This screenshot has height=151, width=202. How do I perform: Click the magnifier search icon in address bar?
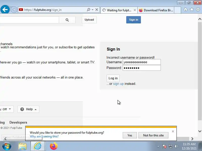[x=89, y=10]
